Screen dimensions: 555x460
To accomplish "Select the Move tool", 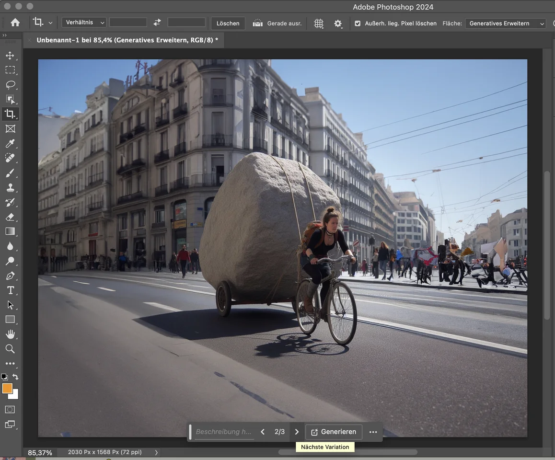I will 10,56.
